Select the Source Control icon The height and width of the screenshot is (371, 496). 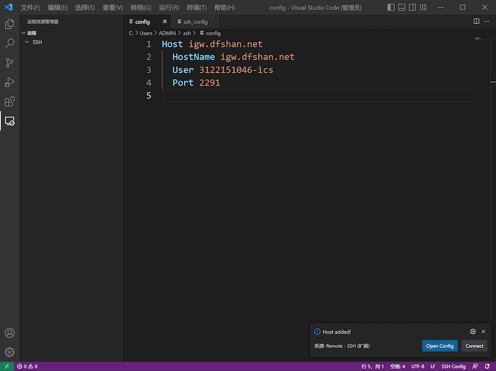pyautogui.click(x=9, y=63)
